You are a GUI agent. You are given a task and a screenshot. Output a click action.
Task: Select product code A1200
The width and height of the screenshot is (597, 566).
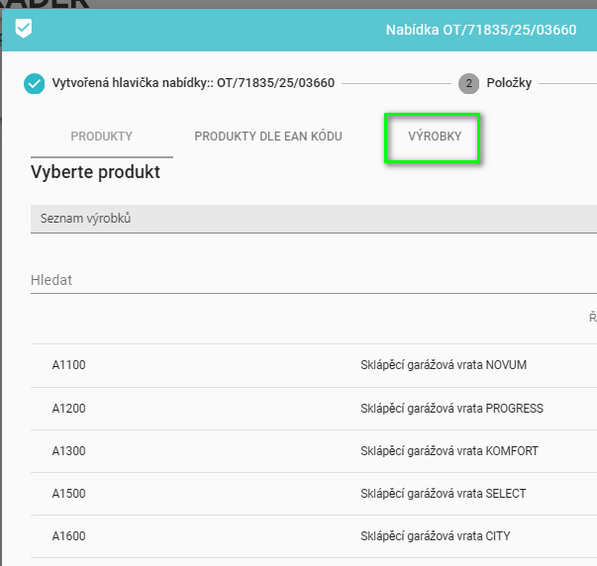point(69,409)
